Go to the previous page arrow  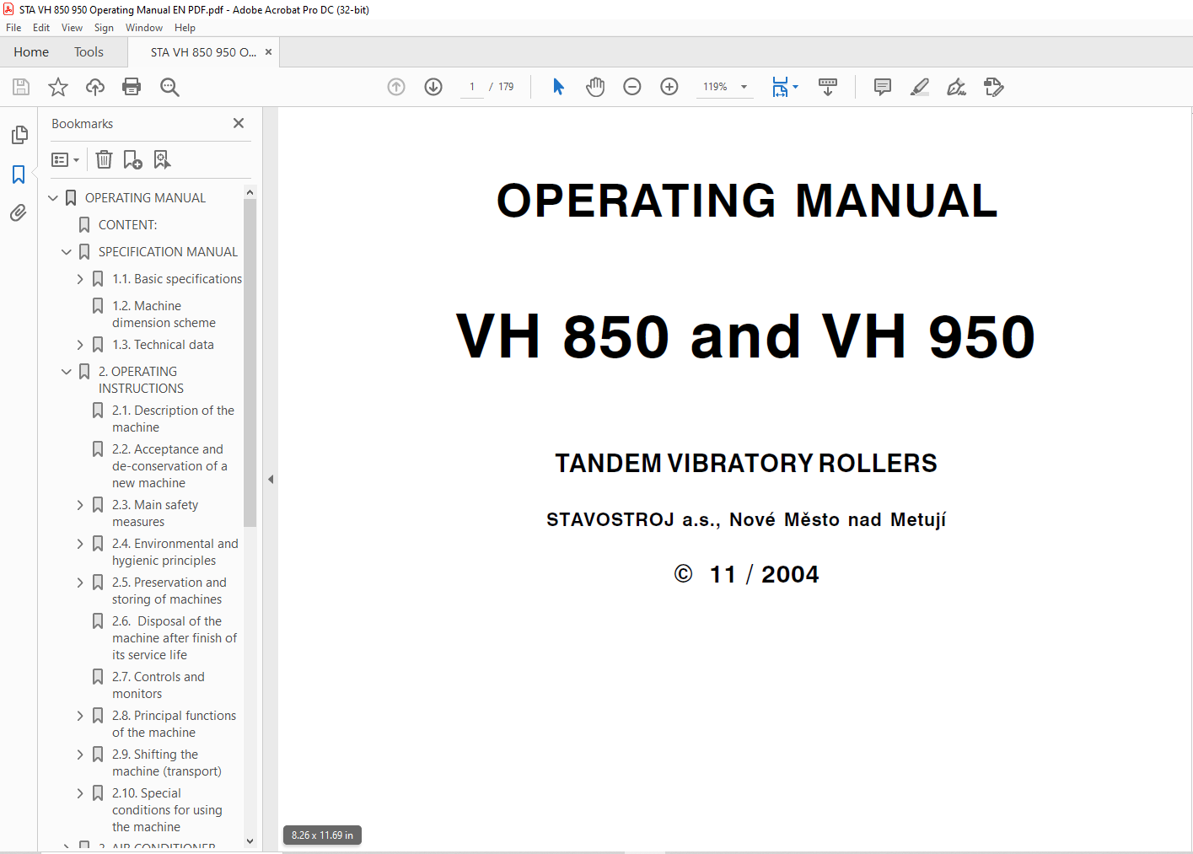(396, 87)
